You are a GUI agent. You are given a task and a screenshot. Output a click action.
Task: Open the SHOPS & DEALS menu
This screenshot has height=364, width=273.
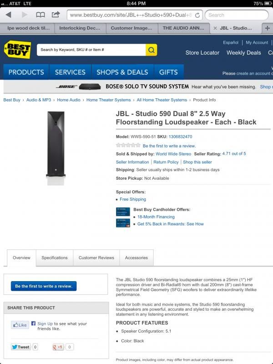click(x=122, y=72)
